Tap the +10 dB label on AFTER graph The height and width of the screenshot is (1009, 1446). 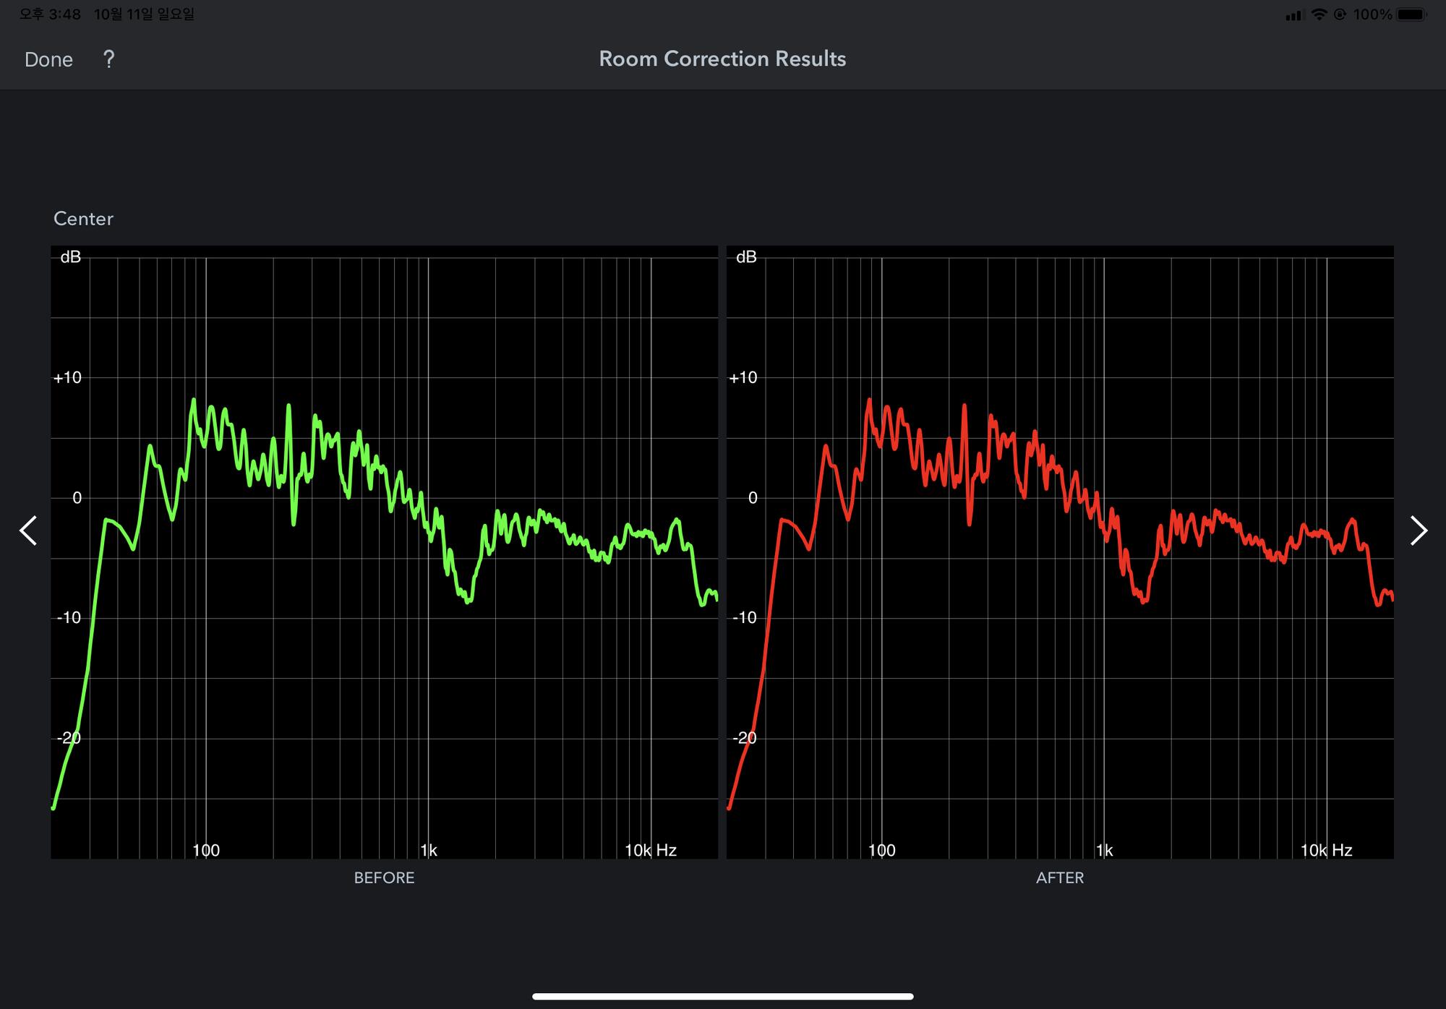pyautogui.click(x=743, y=377)
